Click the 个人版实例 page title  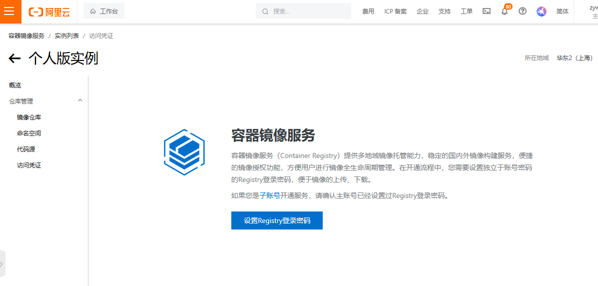point(63,58)
